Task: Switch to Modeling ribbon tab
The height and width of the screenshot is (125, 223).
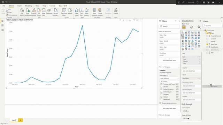Action: (29, 6)
